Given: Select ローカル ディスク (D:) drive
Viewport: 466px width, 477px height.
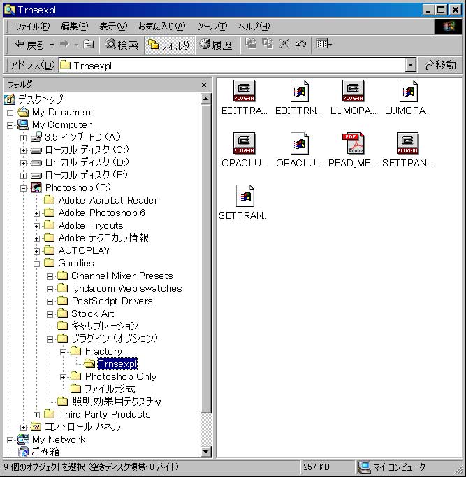Looking at the screenshot, I should pos(87,162).
